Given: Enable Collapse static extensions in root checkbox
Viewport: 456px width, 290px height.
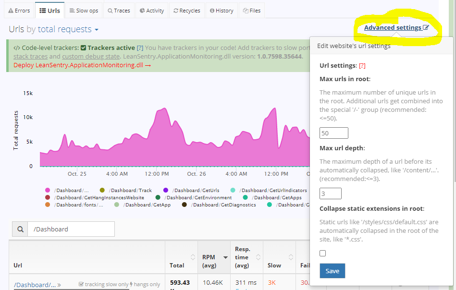Looking at the screenshot, I should pos(323,253).
